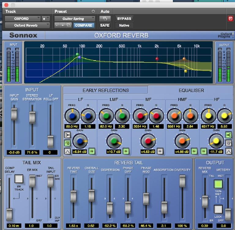
Task: Click the SAFE automation button
Action: tap(105, 25)
